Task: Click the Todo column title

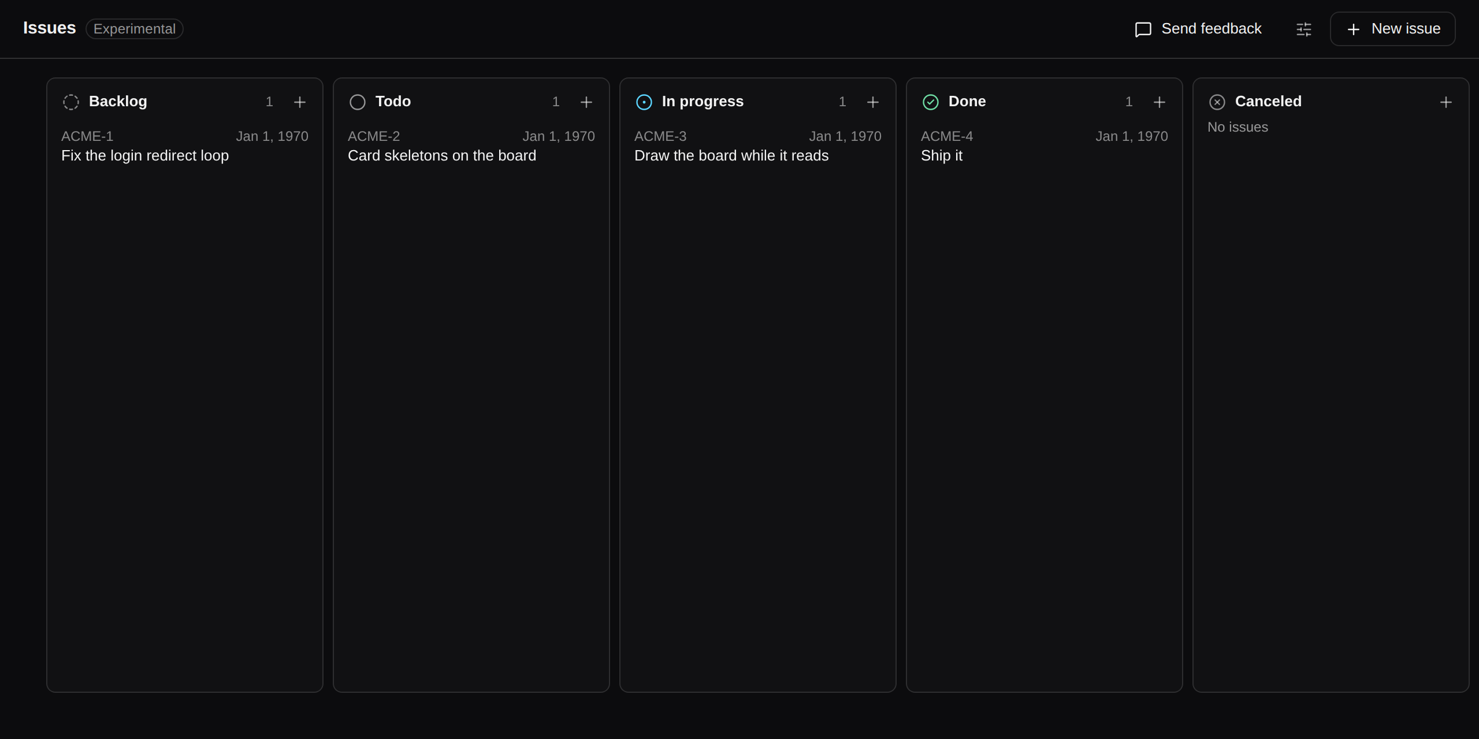Action: coord(393,102)
